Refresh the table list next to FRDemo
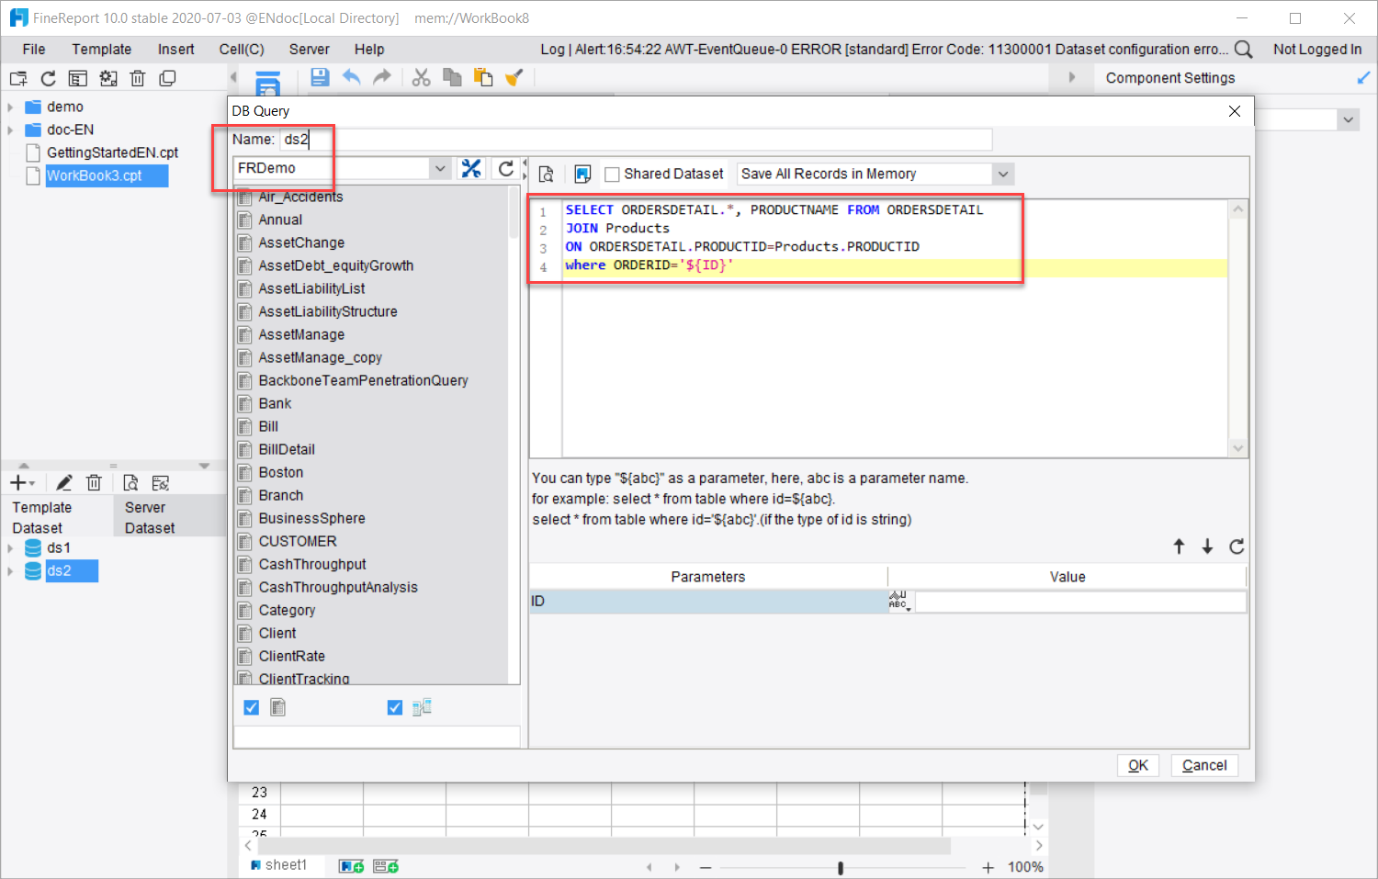1378x879 pixels. click(x=506, y=168)
